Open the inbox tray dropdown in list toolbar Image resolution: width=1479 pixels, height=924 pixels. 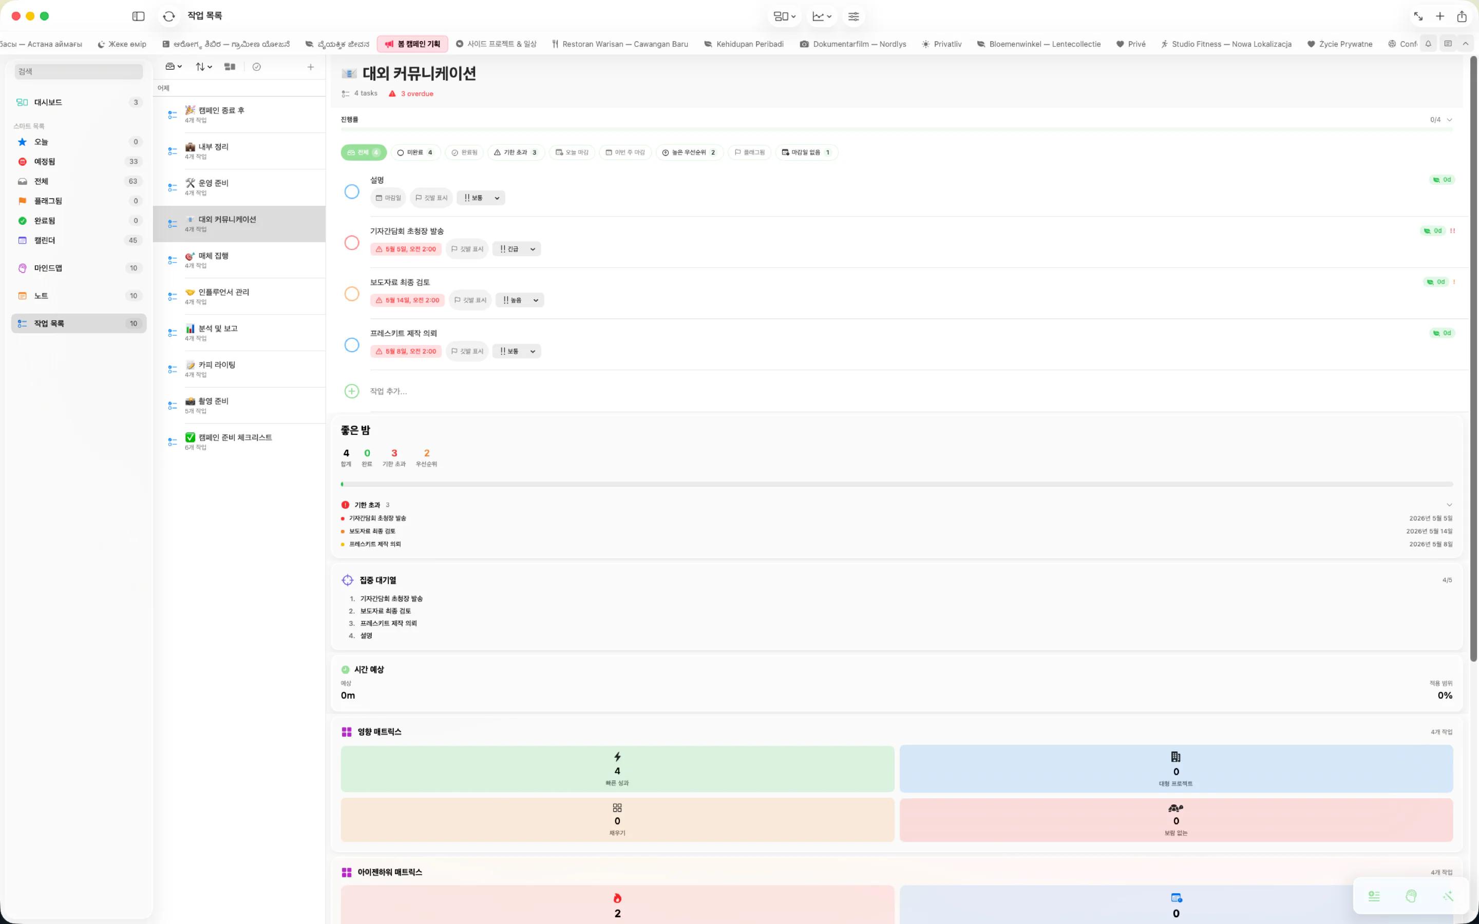[174, 67]
